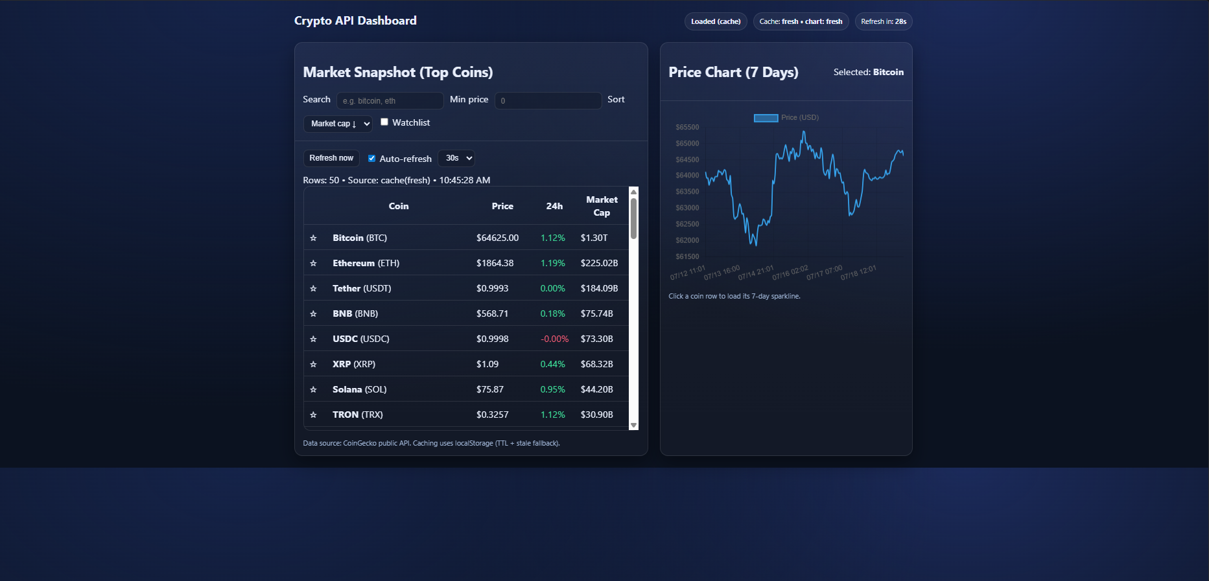Click the table scrollbar thumb
The height and width of the screenshot is (581, 1209).
(x=633, y=218)
